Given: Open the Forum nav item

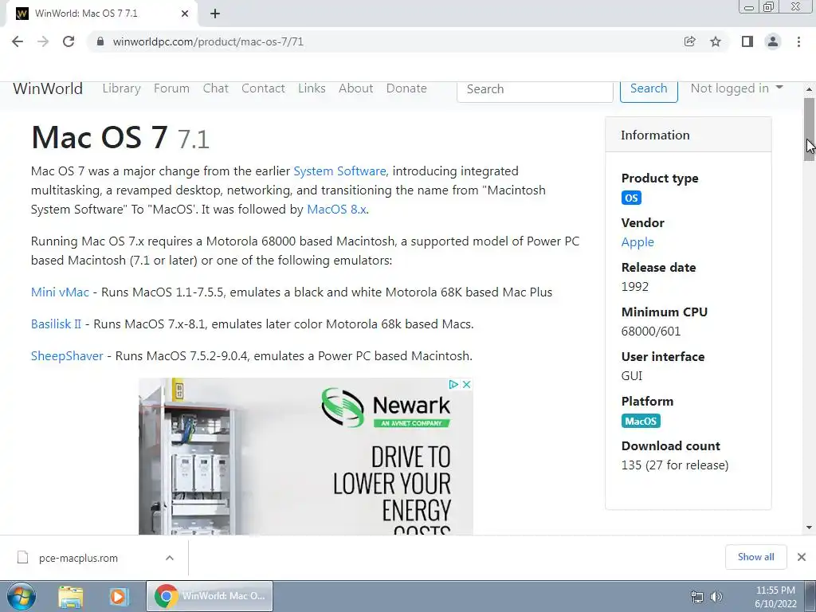Looking at the screenshot, I should pyautogui.click(x=171, y=88).
